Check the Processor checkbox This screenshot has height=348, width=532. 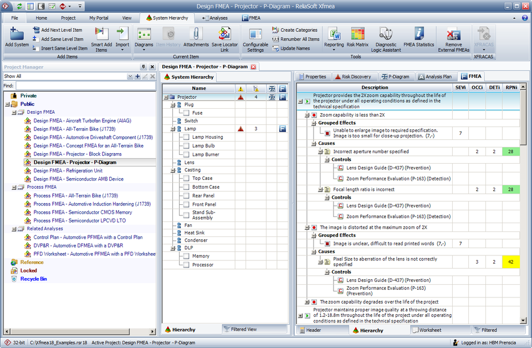tap(186, 265)
